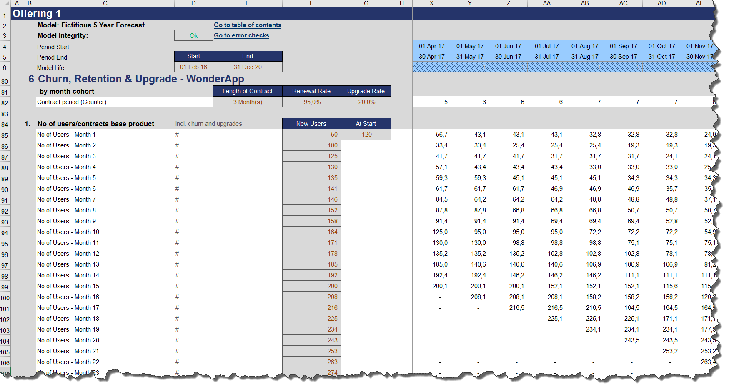Select the '31 May 17' period end cell

[470, 57]
